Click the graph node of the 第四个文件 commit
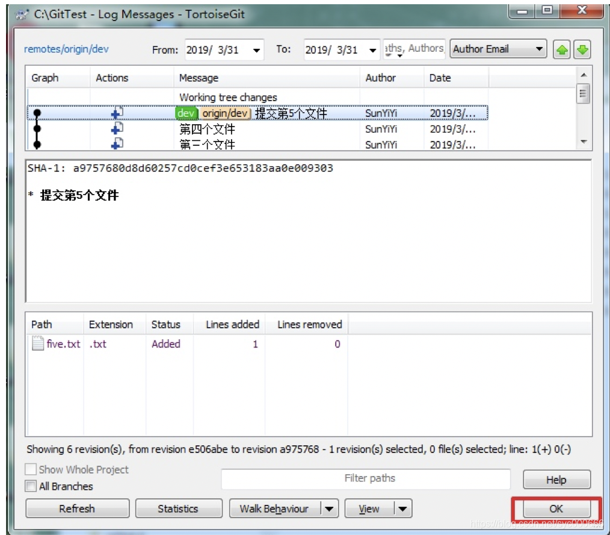This screenshot has height=535, width=610. point(37,128)
